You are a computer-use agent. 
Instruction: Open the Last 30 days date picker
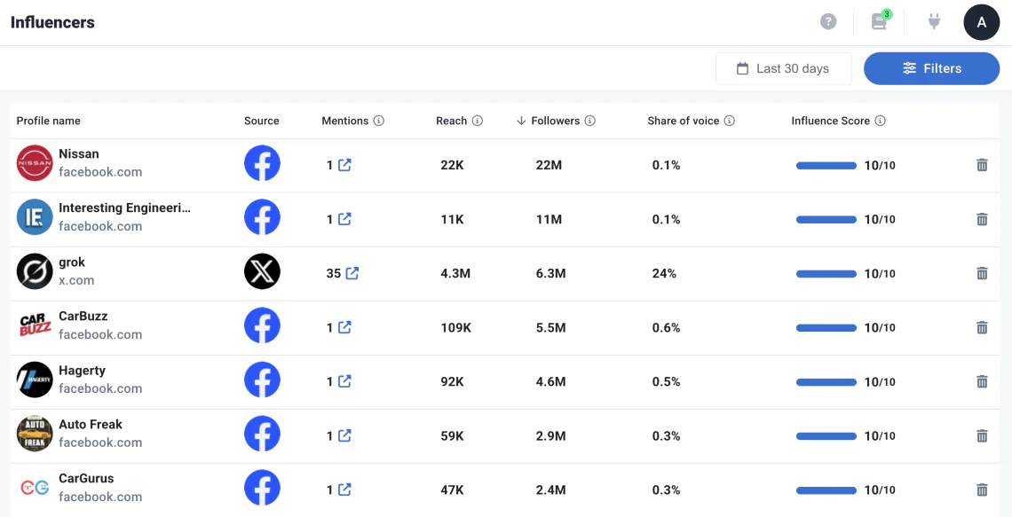[x=784, y=68]
